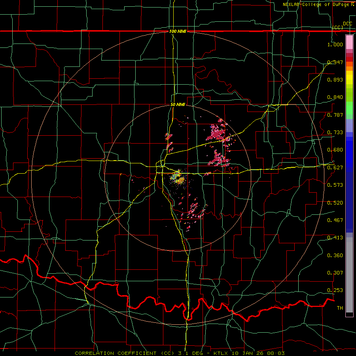This screenshot has width=356, height=356.
Task: Click the 100 NMI range ring label
Action: tap(178, 31)
